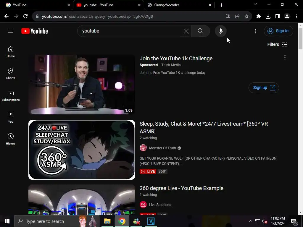Start voice search with the microphone icon

click(x=221, y=31)
